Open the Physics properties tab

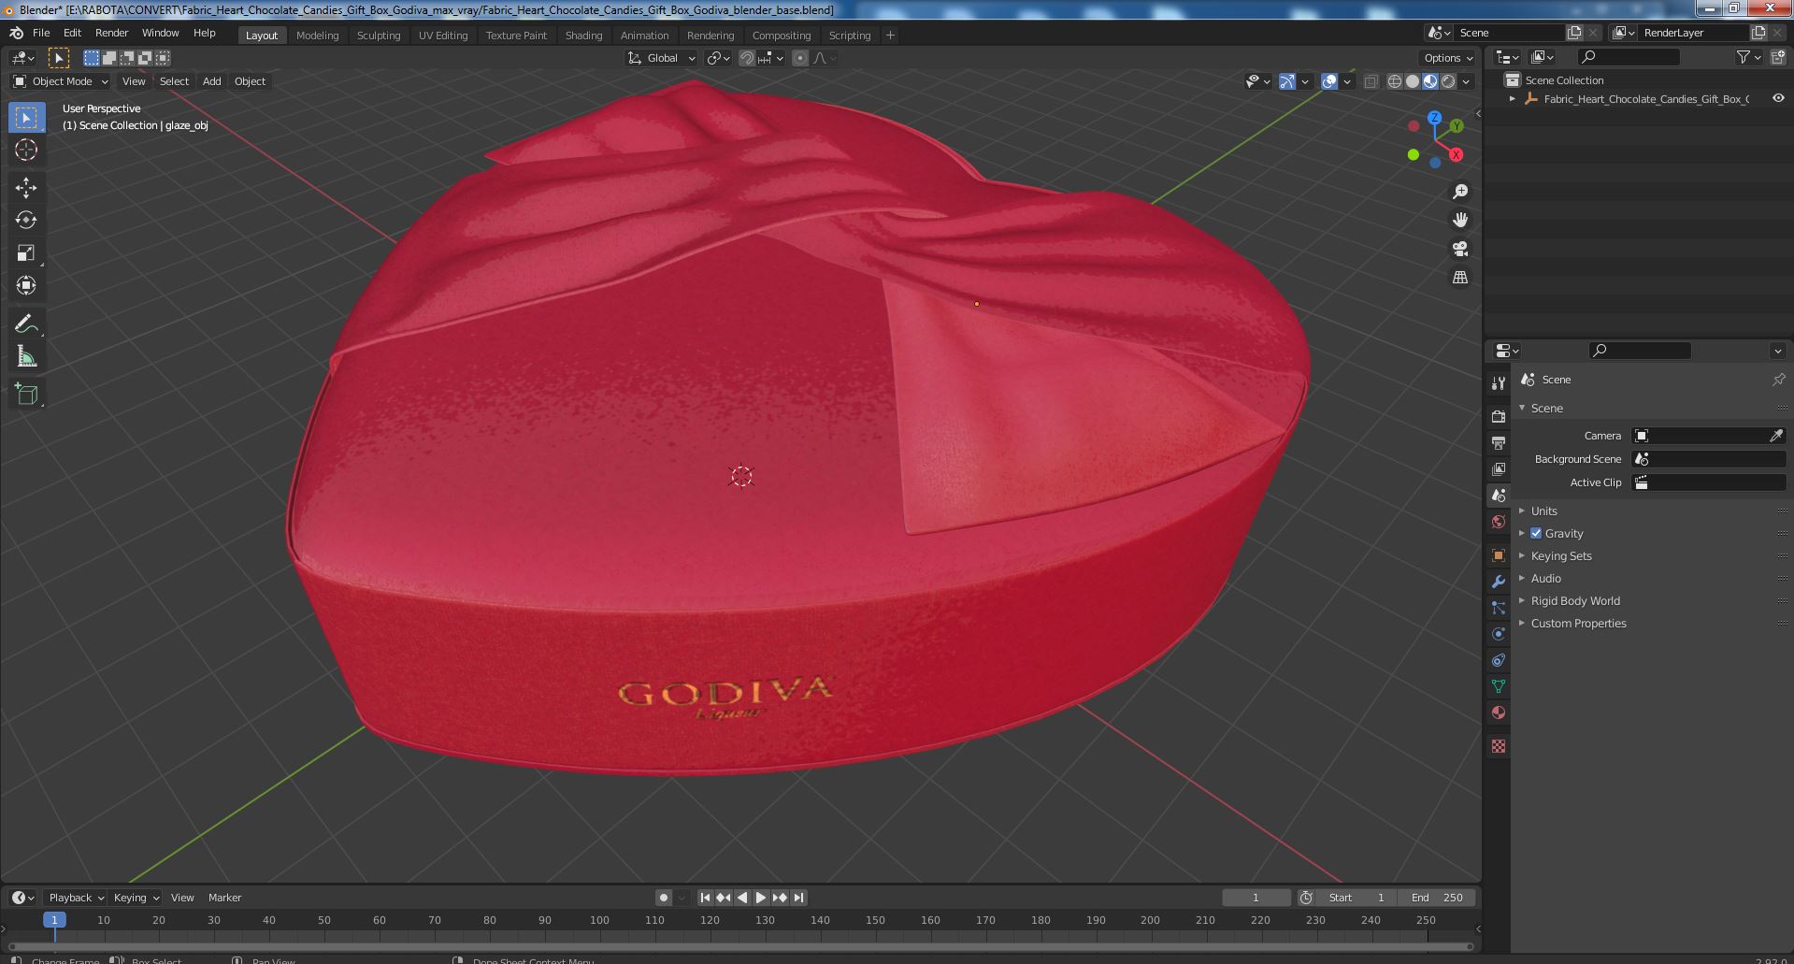click(x=1499, y=634)
